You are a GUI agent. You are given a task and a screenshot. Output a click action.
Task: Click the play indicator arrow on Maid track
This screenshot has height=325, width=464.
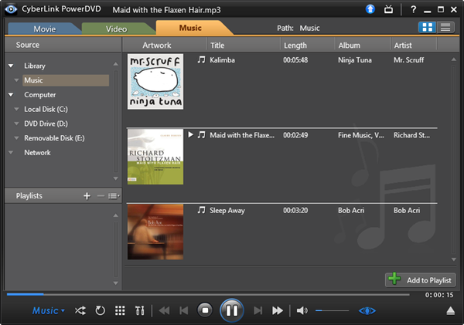pyautogui.click(x=190, y=135)
